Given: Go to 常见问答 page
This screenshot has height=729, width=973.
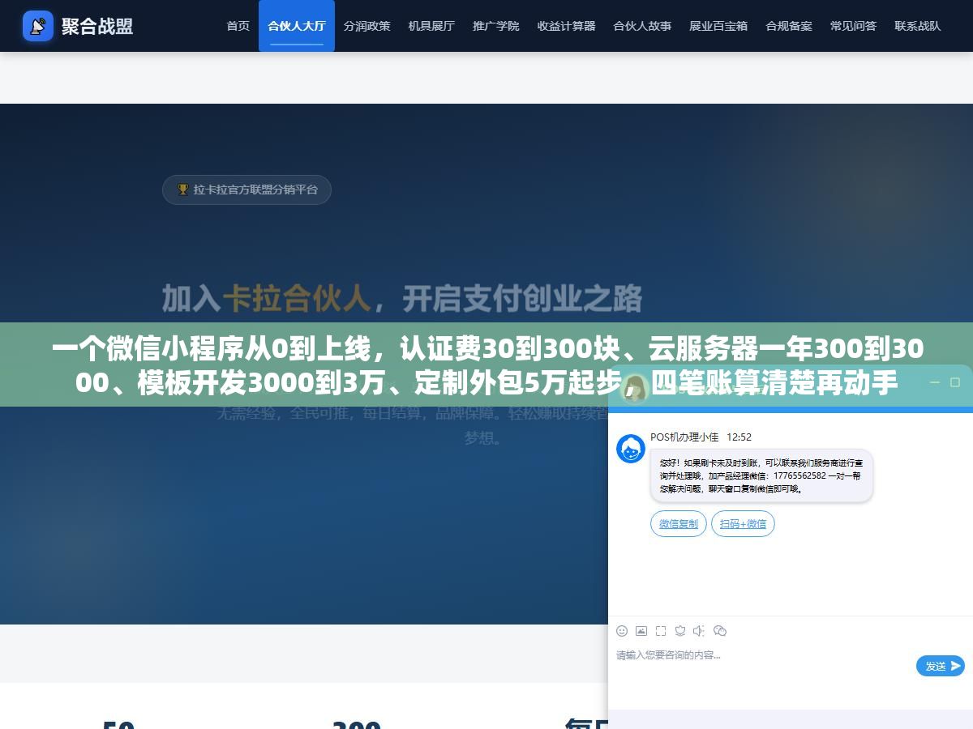Looking at the screenshot, I should (853, 26).
